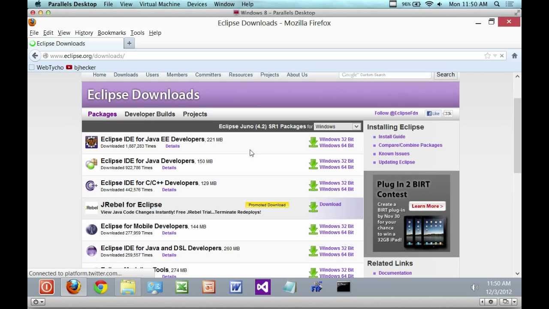
Task: Click the bjhecker YouTube bookmark
Action: pos(81,67)
